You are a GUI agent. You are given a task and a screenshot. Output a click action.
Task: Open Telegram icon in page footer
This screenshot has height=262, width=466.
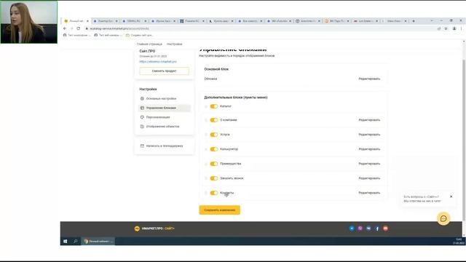point(352,229)
